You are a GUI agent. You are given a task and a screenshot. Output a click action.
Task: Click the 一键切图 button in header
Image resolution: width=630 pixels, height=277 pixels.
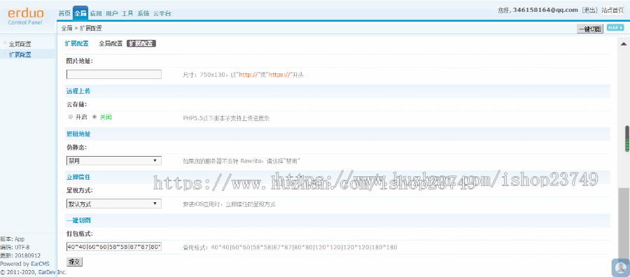pyautogui.click(x=590, y=29)
